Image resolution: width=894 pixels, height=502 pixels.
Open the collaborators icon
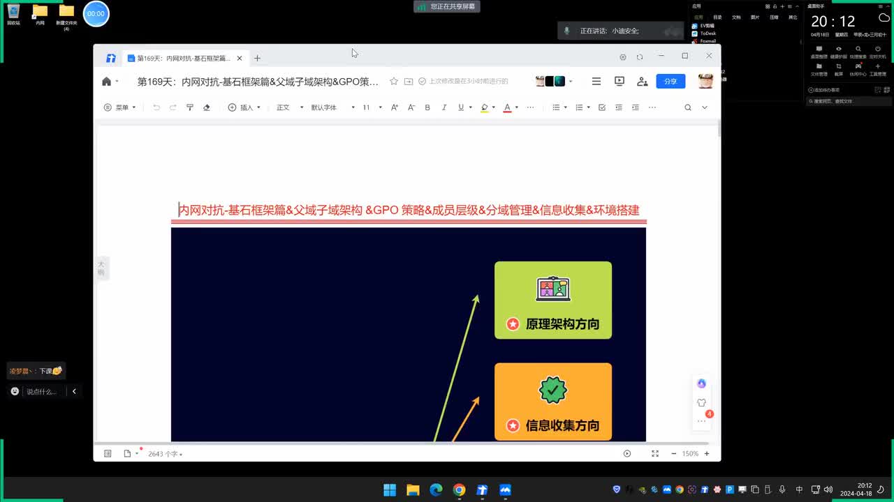(643, 82)
